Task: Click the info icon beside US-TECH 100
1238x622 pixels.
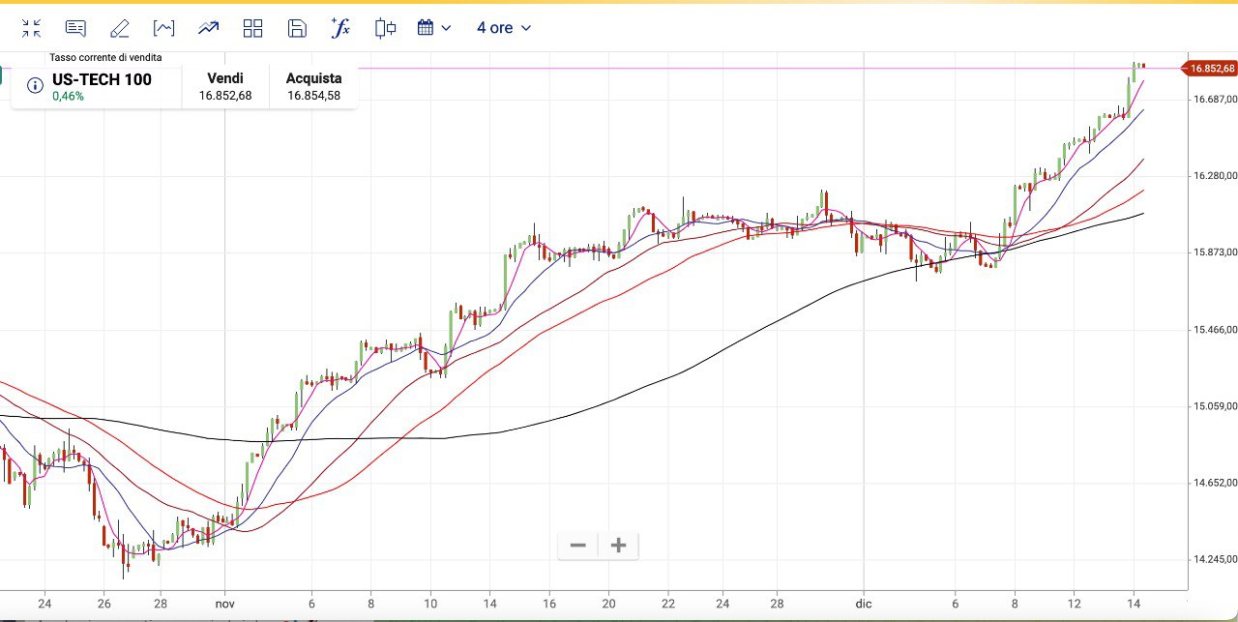Action: click(x=35, y=86)
